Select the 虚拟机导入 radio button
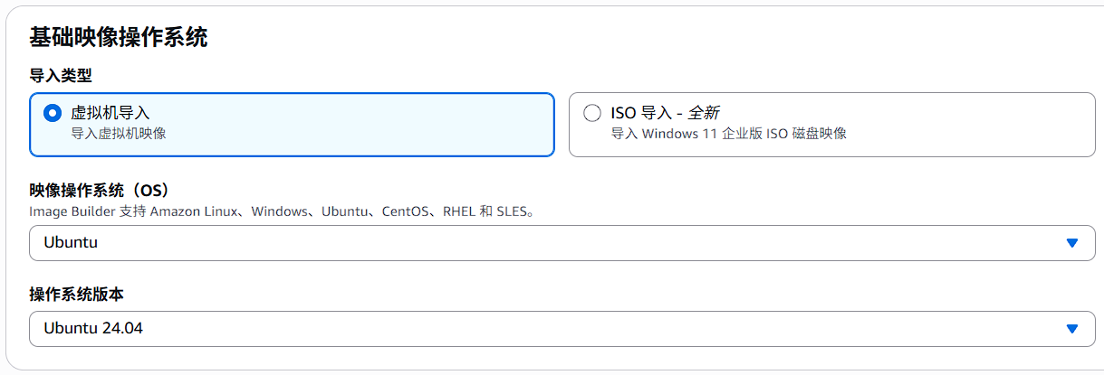1104x375 pixels. point(53,113)
